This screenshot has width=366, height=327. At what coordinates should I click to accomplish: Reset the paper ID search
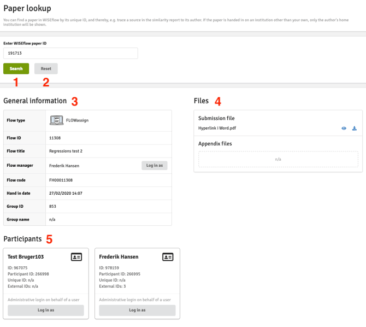point(46,68)
